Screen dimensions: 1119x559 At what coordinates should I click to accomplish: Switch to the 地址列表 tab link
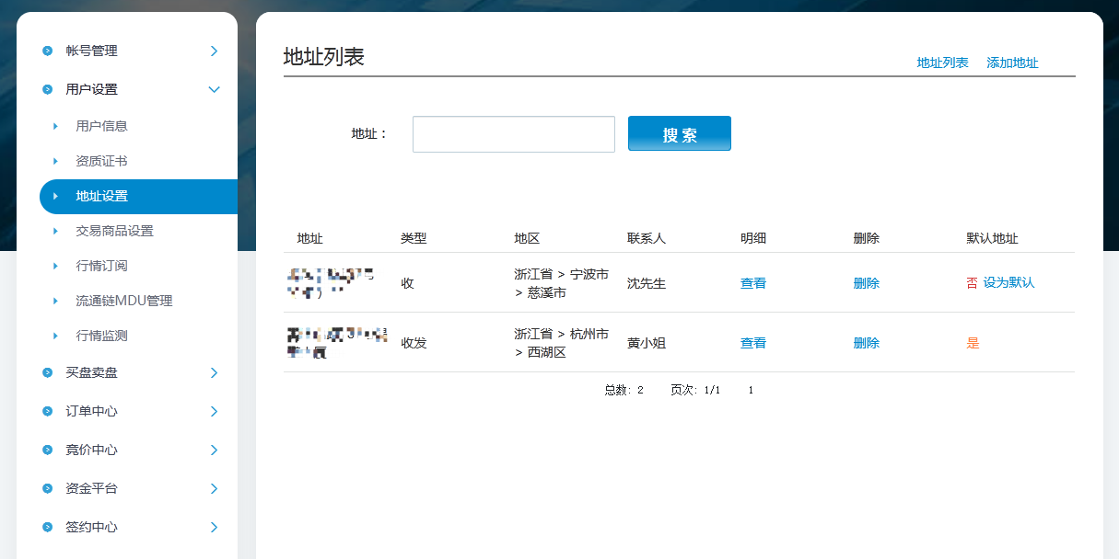pyautogui.click(x=942, y=63)
